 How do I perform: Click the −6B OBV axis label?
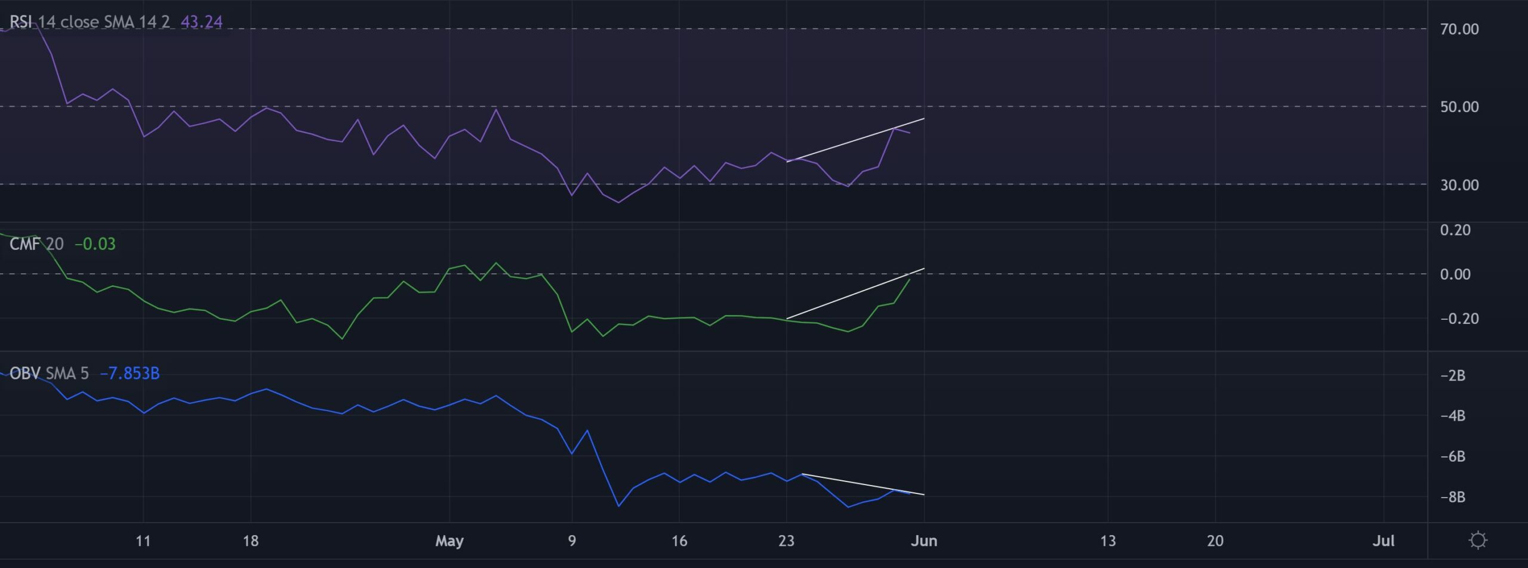(1453, 456)
